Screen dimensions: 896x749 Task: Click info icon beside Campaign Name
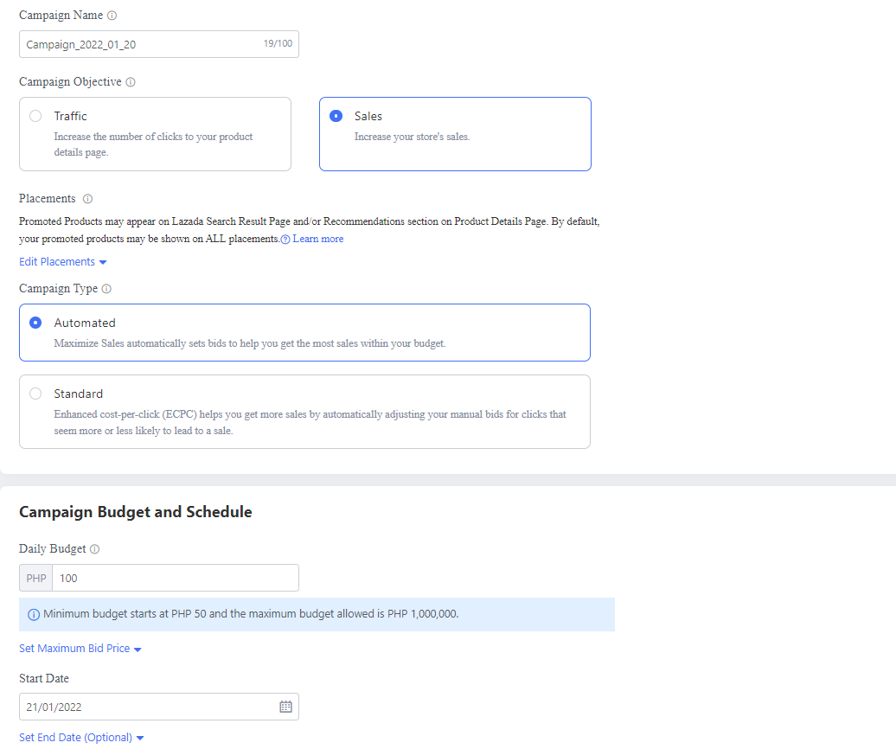coord(112,16)
